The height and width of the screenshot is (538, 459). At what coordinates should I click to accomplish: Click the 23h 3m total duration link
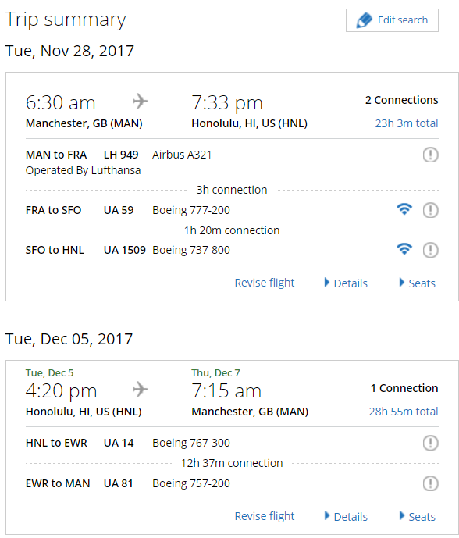(407, 123)
